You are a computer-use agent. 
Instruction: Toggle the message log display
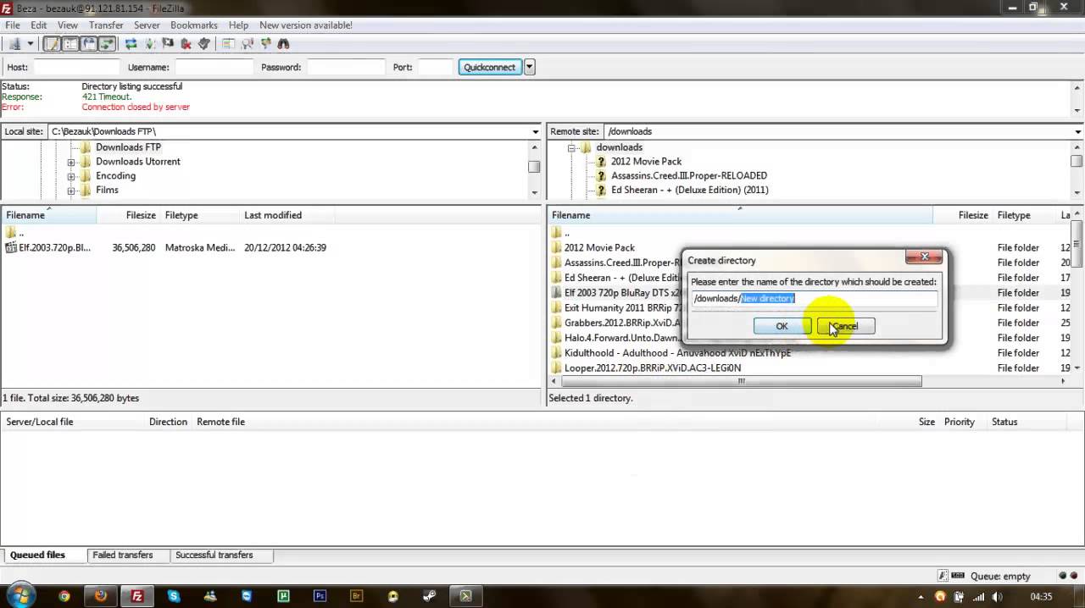(53, 44)
